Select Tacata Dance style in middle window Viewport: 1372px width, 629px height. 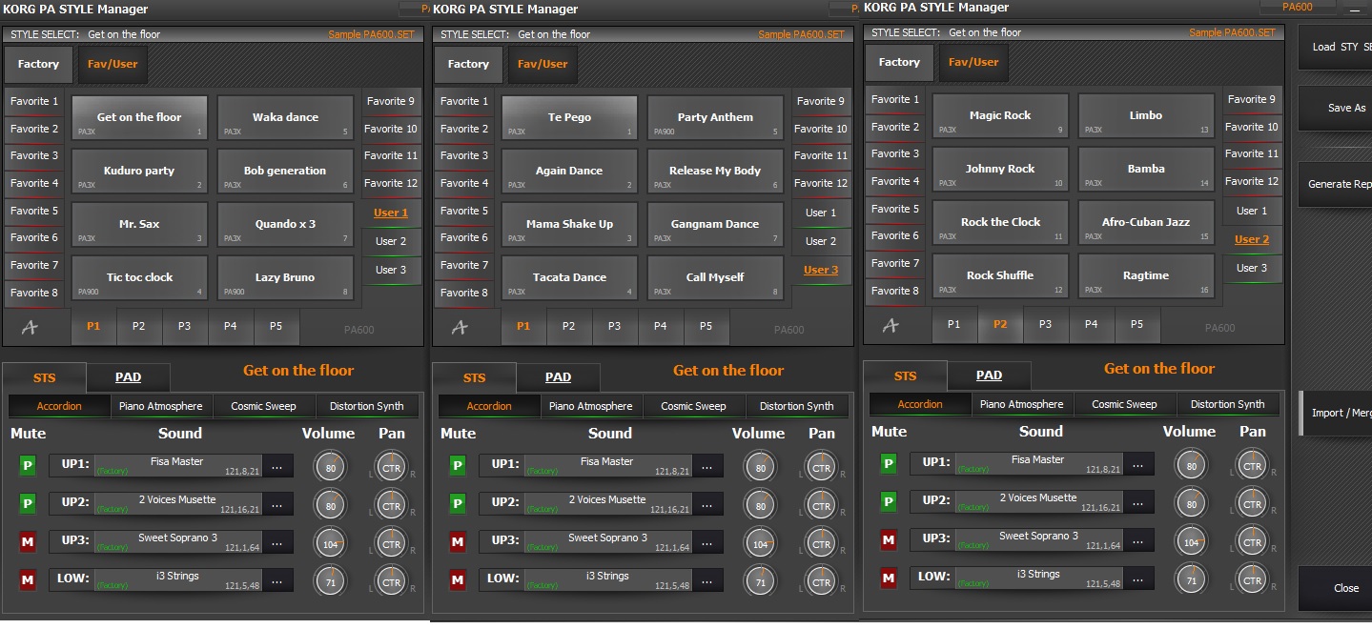(569, 278)
